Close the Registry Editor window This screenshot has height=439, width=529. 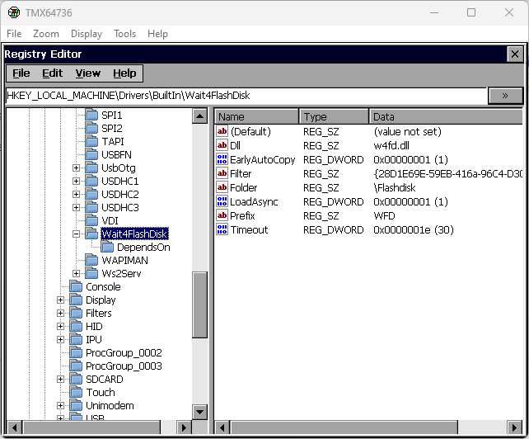tap(515, 54)
